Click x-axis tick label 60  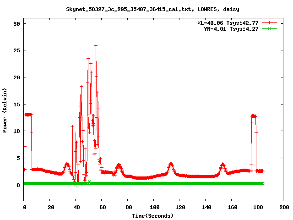103,207
